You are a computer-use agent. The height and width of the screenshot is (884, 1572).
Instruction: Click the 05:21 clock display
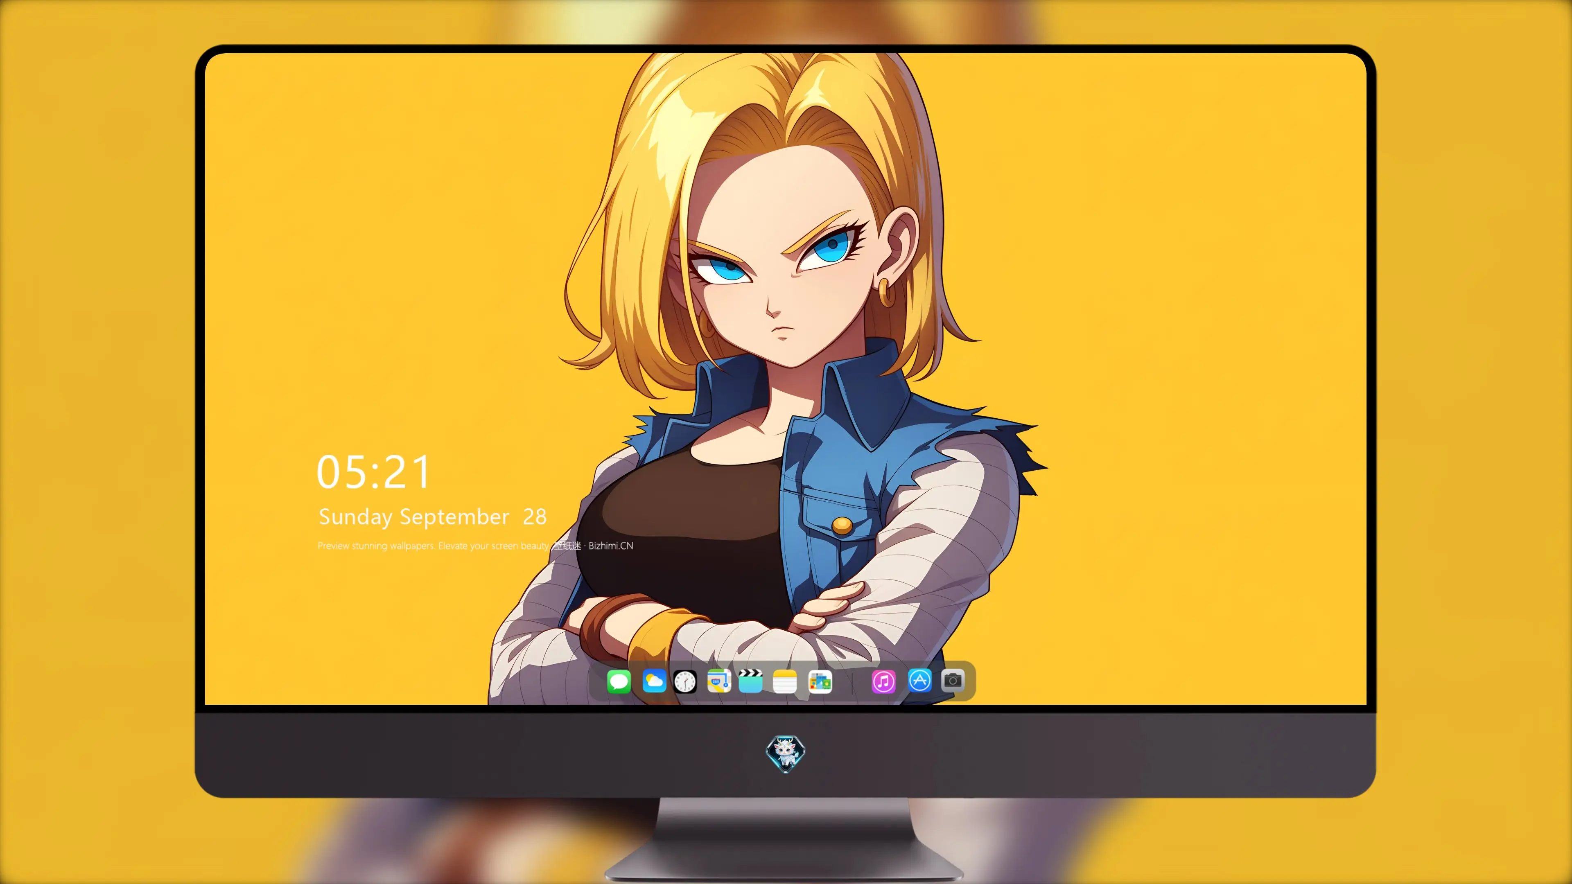pyautogui.click(x=373, y=472)
